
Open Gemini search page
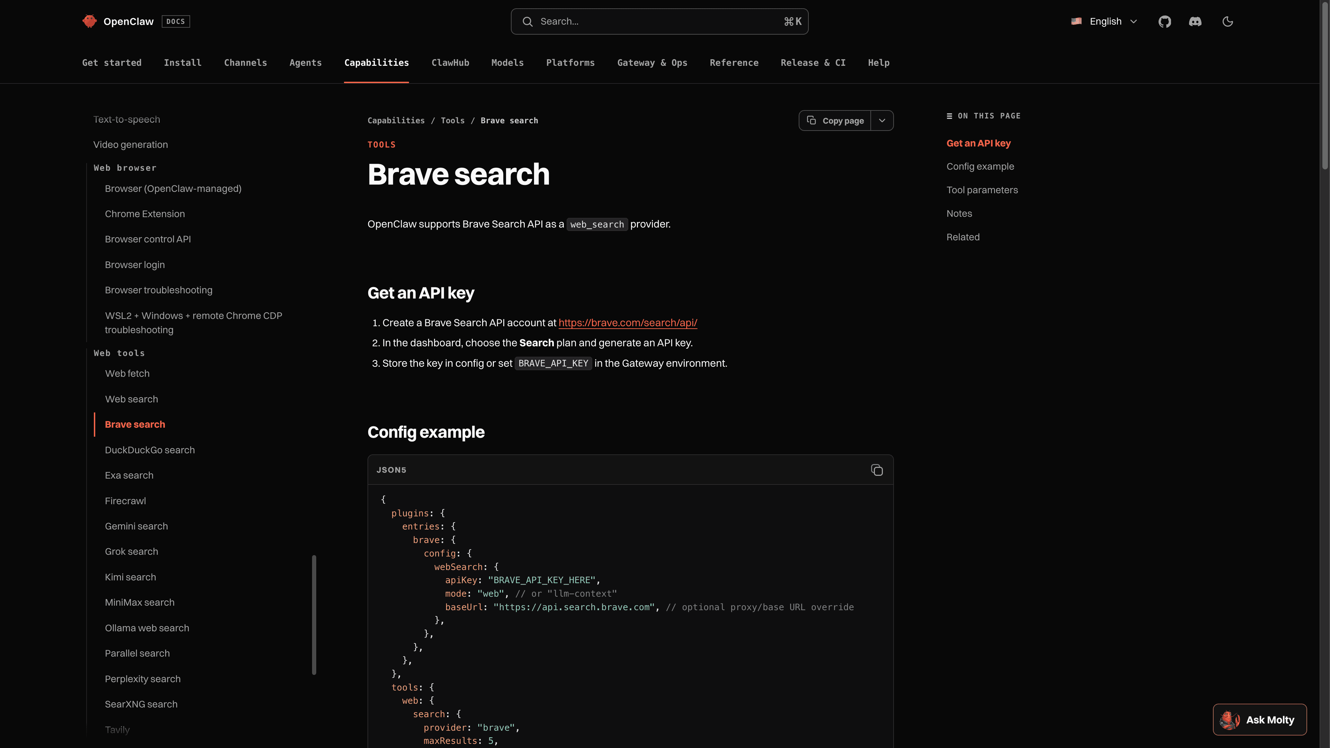136,526
